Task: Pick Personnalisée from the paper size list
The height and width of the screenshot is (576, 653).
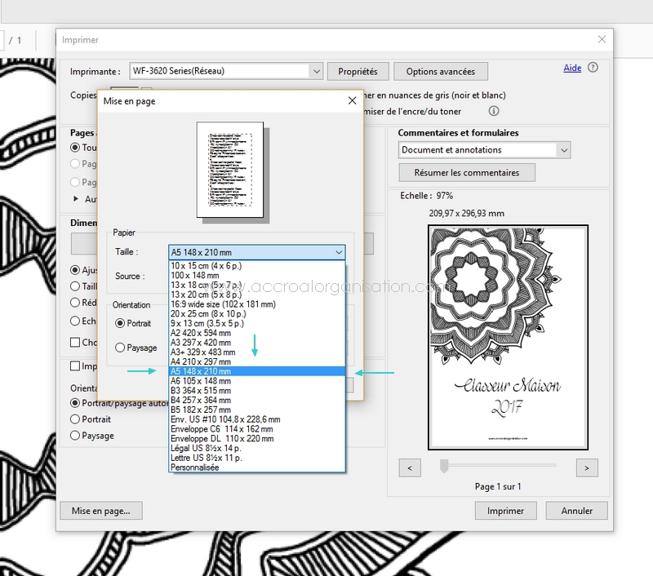Action: point(196,467)
